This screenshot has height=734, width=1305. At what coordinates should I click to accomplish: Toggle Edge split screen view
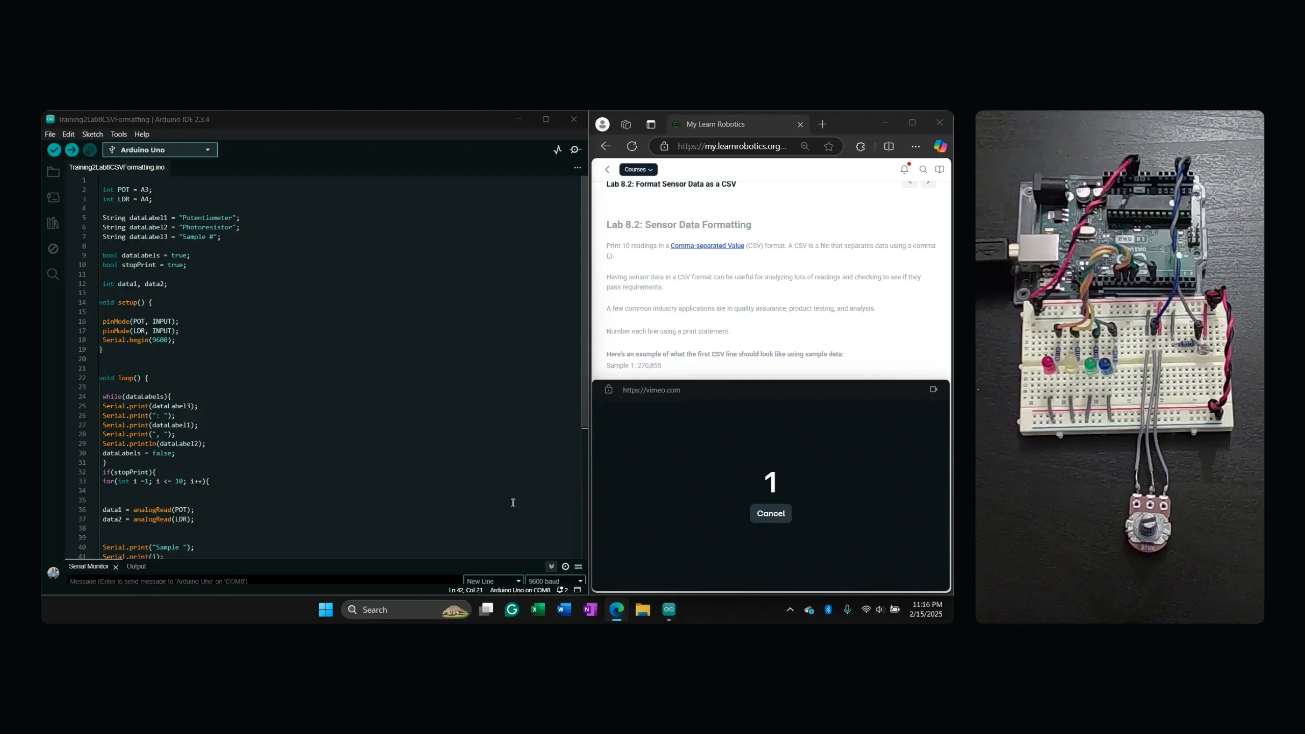tap(889, 147)
